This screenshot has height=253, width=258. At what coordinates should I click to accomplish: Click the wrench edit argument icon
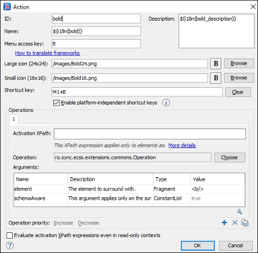tap(240, 212)
